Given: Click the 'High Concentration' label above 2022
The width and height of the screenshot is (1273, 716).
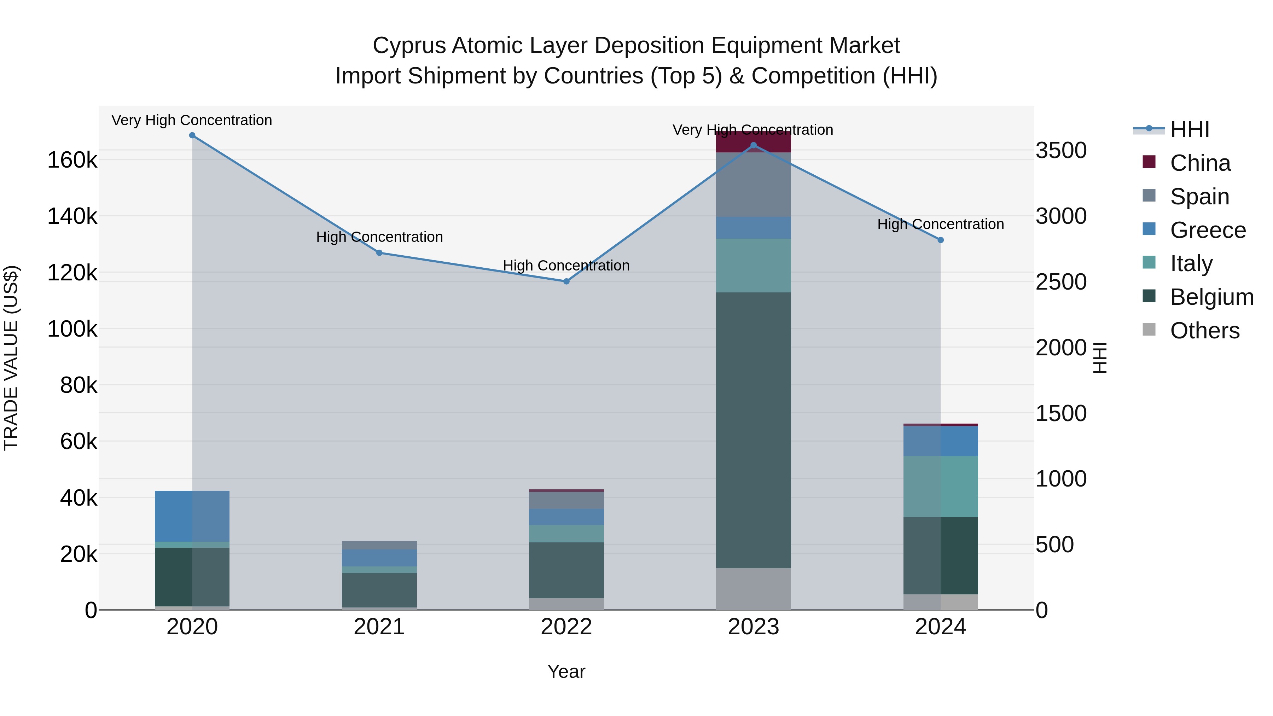Looking at the screenshot, I should pos(566,266).
